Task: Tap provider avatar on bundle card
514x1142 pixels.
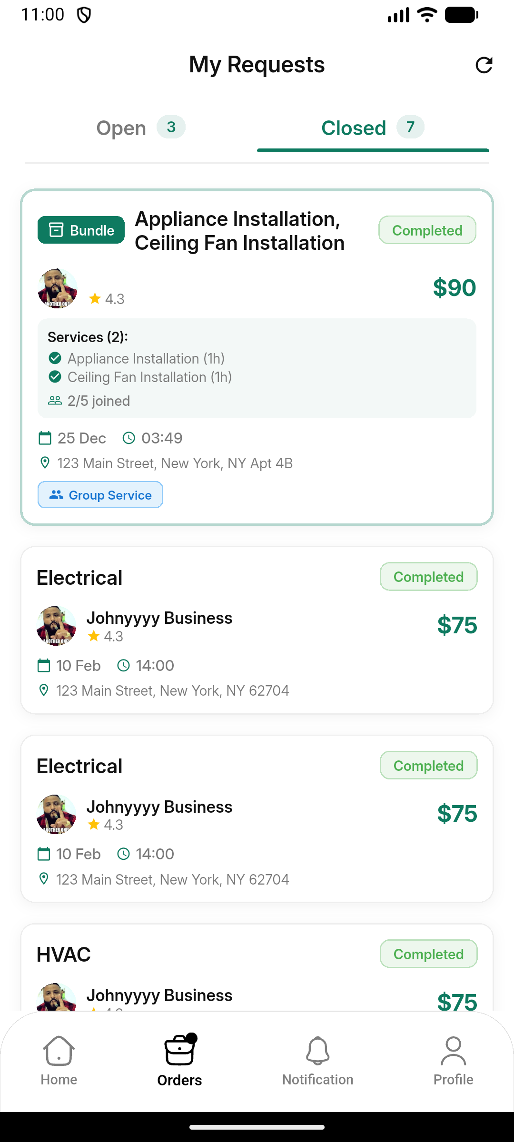Action: tap(57, 288)
